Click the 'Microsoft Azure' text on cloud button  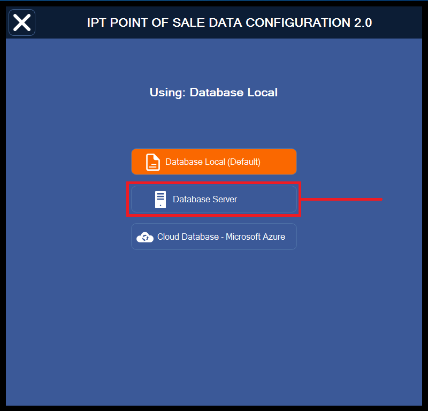point(255,237)
